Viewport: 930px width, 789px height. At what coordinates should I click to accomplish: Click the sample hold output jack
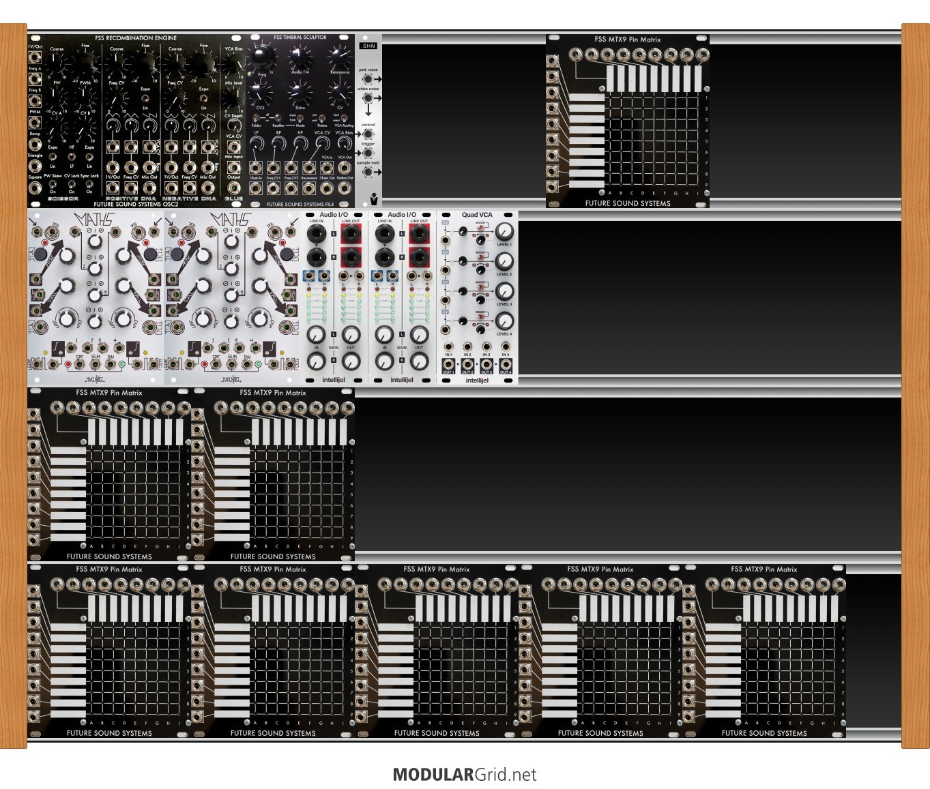coord(368,172)
